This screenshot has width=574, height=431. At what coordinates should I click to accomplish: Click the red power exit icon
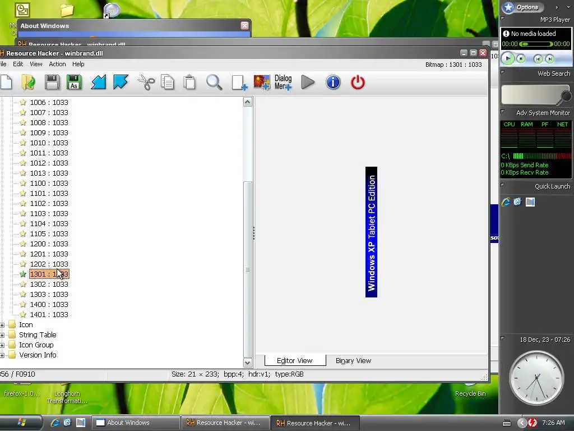(358, 82)
